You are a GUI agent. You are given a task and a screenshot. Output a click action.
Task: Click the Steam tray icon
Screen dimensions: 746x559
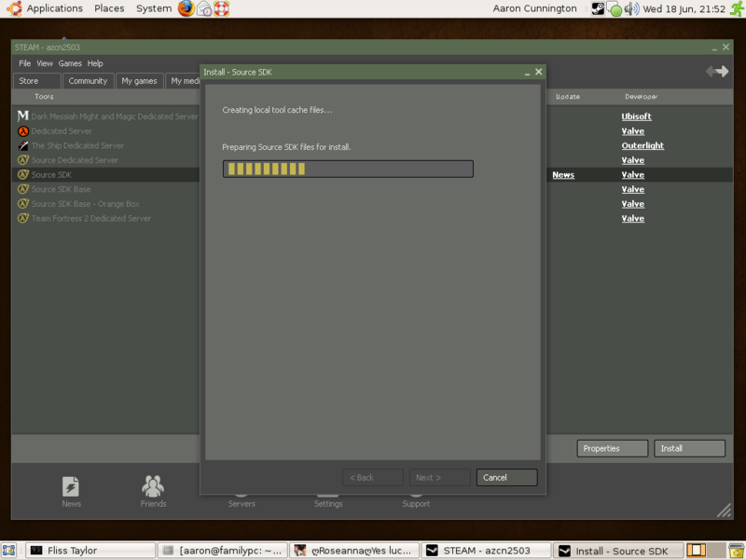click(x=598, y=8)
